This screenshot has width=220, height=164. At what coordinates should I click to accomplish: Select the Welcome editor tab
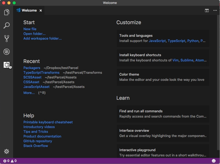point(29,10)
